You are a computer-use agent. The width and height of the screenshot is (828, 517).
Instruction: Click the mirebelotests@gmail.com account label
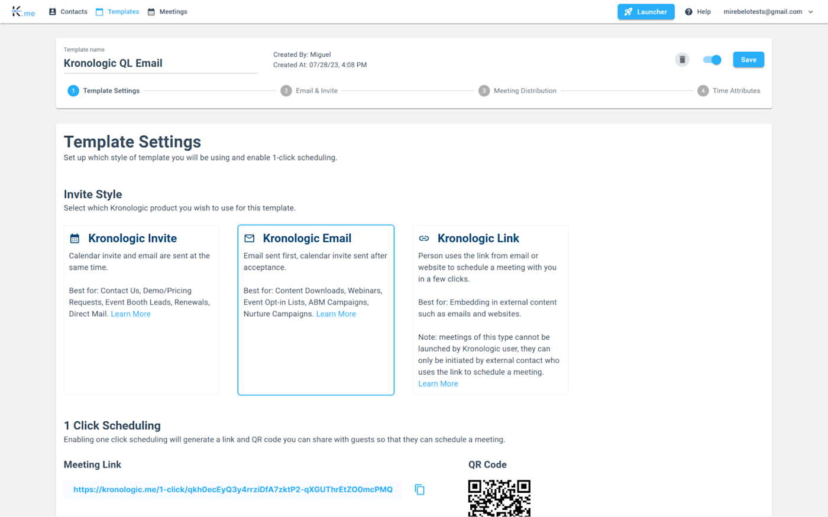coord(763,12)
